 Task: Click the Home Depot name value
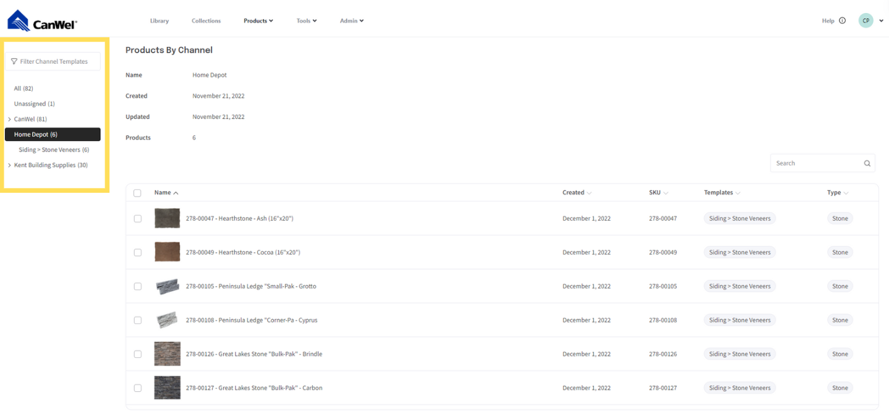pos(210,75)
